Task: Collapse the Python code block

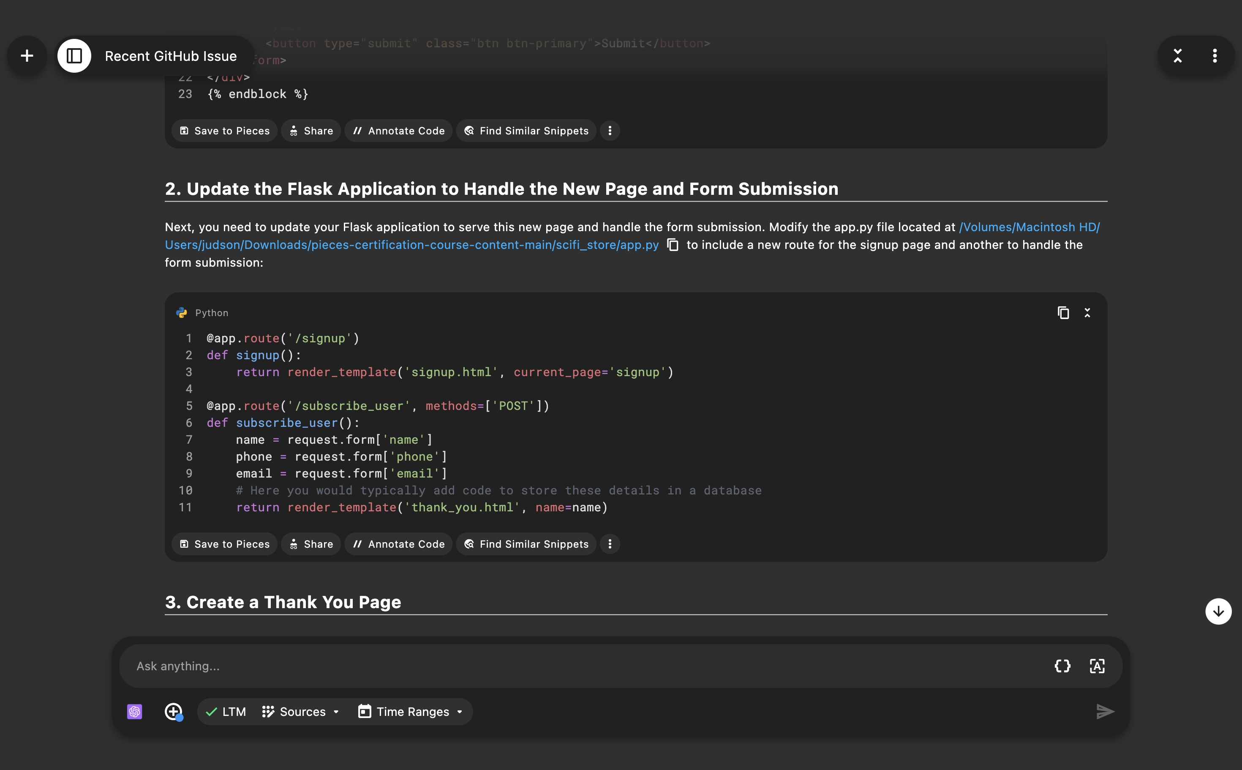Action: point(1087,313)
